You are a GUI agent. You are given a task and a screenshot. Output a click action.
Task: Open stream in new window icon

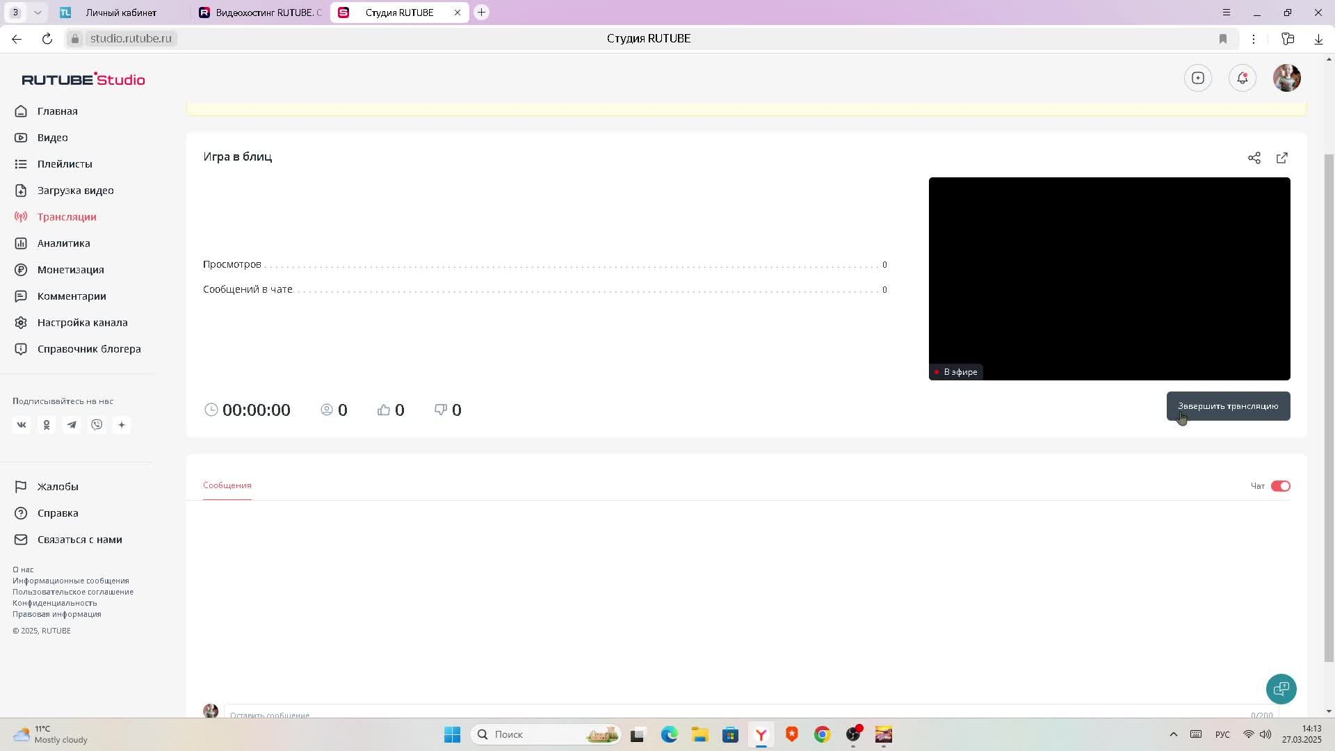pos(1282,158)
